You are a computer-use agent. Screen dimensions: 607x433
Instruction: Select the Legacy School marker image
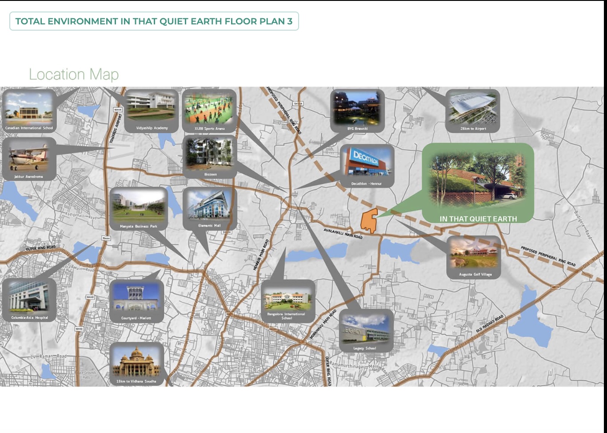[365, 329]
